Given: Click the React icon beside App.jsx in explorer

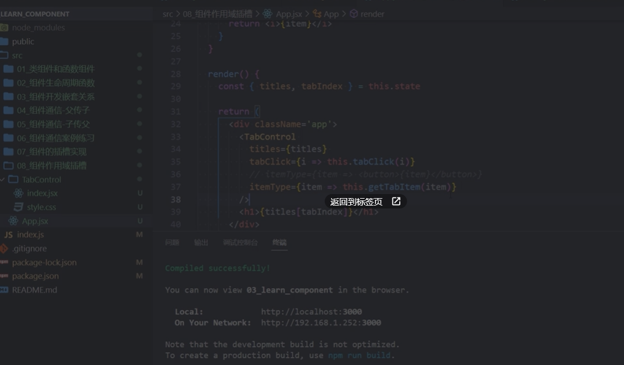Looking at the screenshot, I should 13,221.
